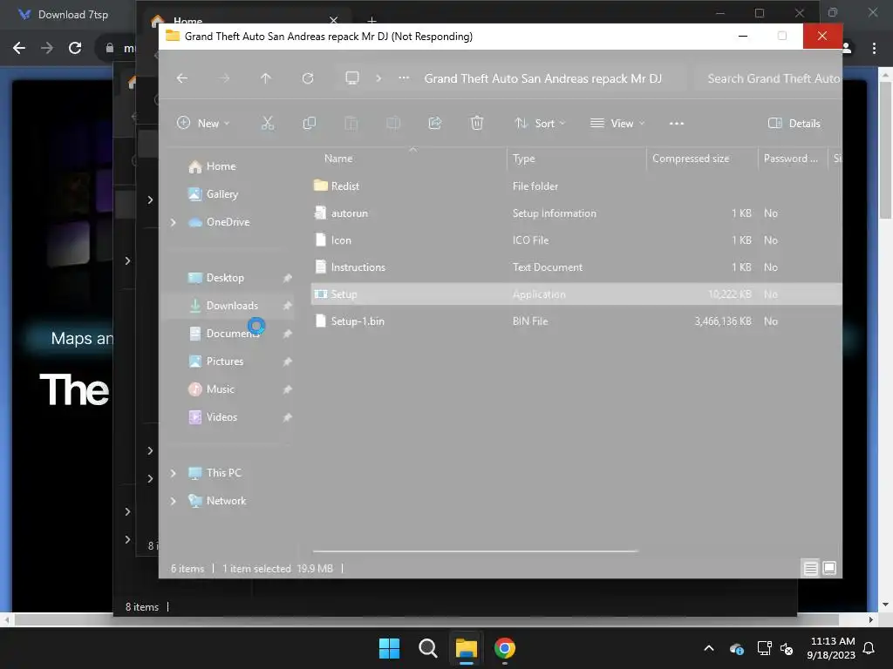Screen dimensions: 893x669
Task: Open Desktop in the sidebar
Action: [x=216, y=278]
